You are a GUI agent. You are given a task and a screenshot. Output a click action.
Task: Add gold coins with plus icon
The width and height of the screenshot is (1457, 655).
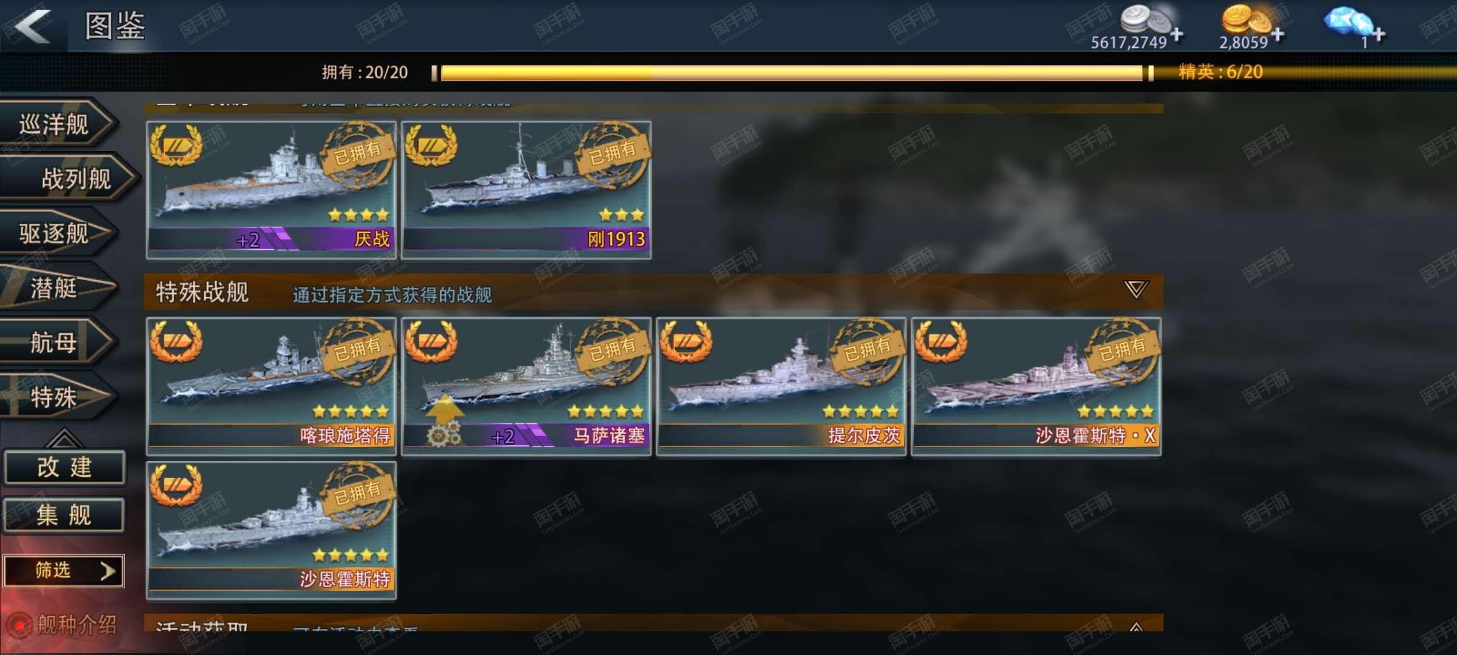tap(1277, 34)
